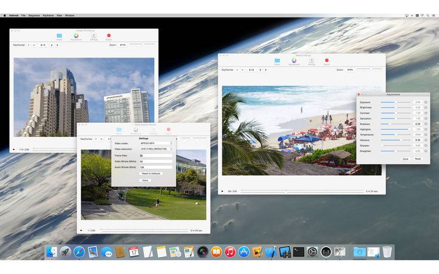This screenshot has height=274, width=439.
Task: Click red Export icon in skyscraper window
Action: point(109,36)
